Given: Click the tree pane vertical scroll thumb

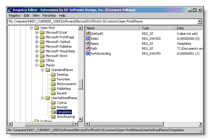Looking at the screenshot, I should coord(80,84).
